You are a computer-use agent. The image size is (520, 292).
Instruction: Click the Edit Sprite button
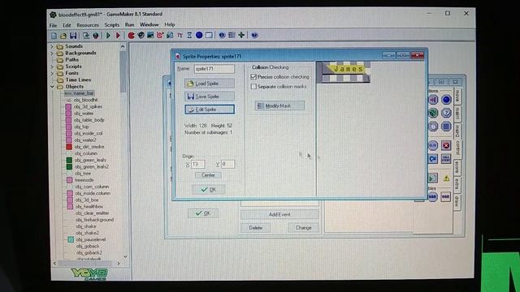tap(210, 109)
